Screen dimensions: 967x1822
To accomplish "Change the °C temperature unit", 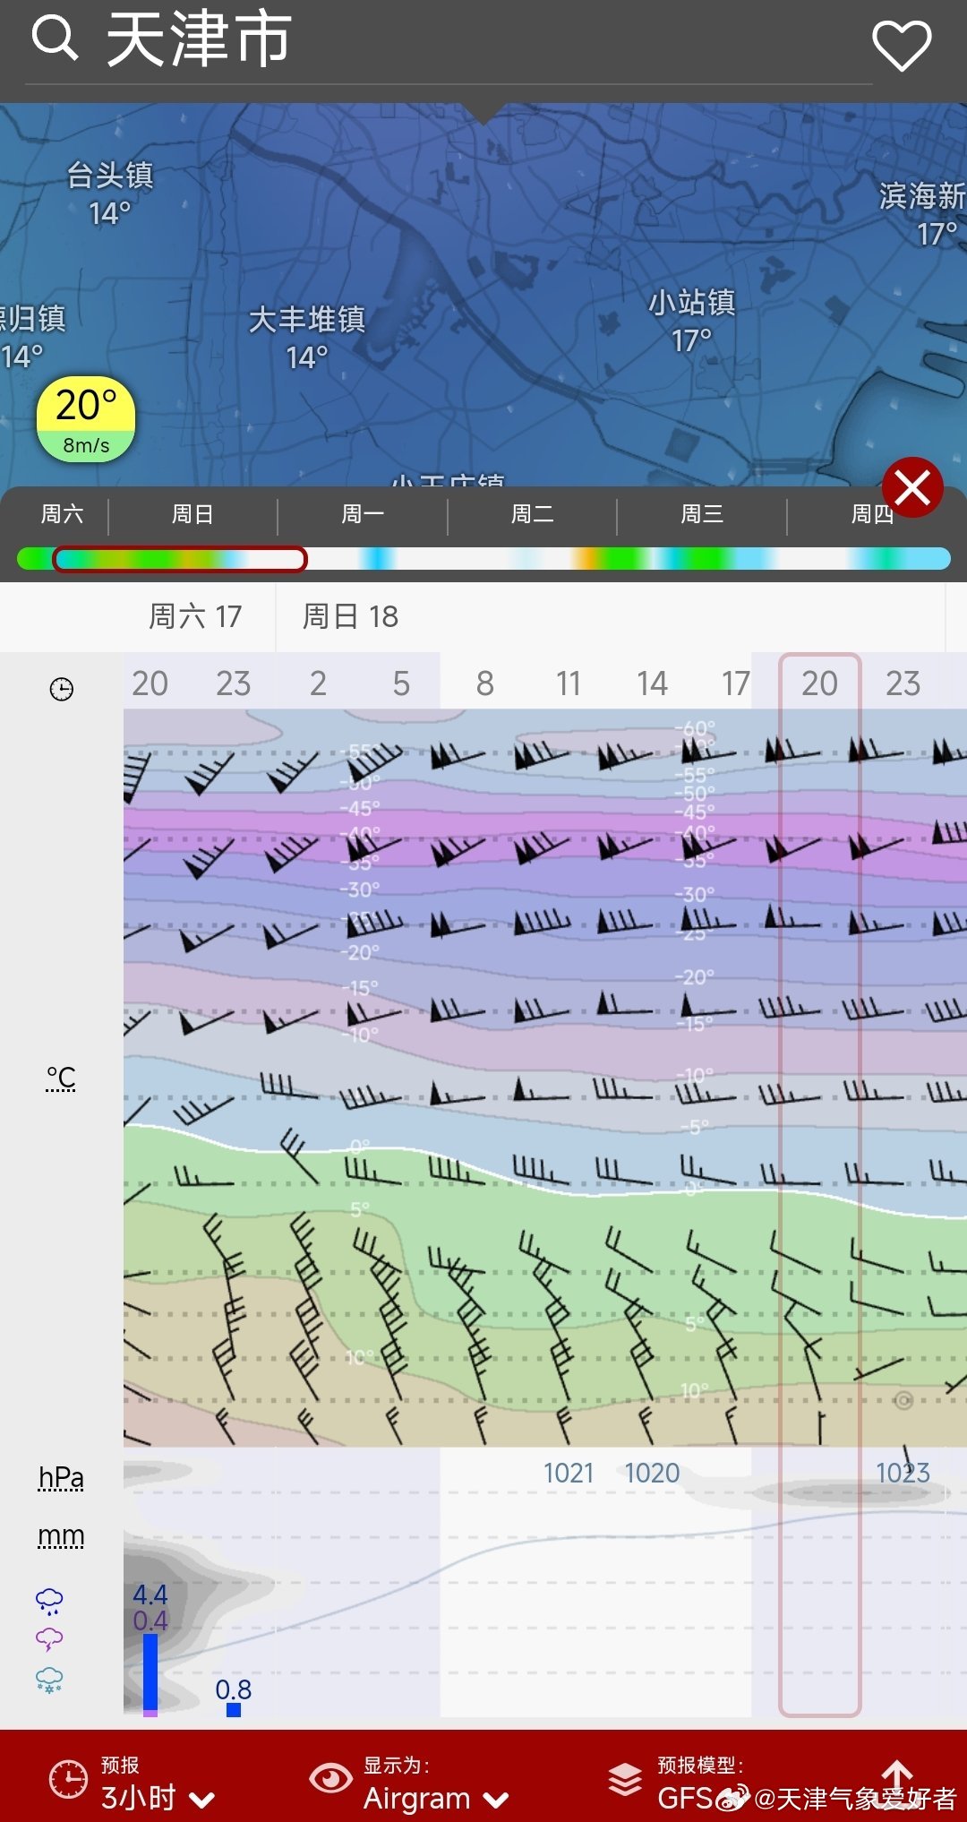I will 61,1078.
